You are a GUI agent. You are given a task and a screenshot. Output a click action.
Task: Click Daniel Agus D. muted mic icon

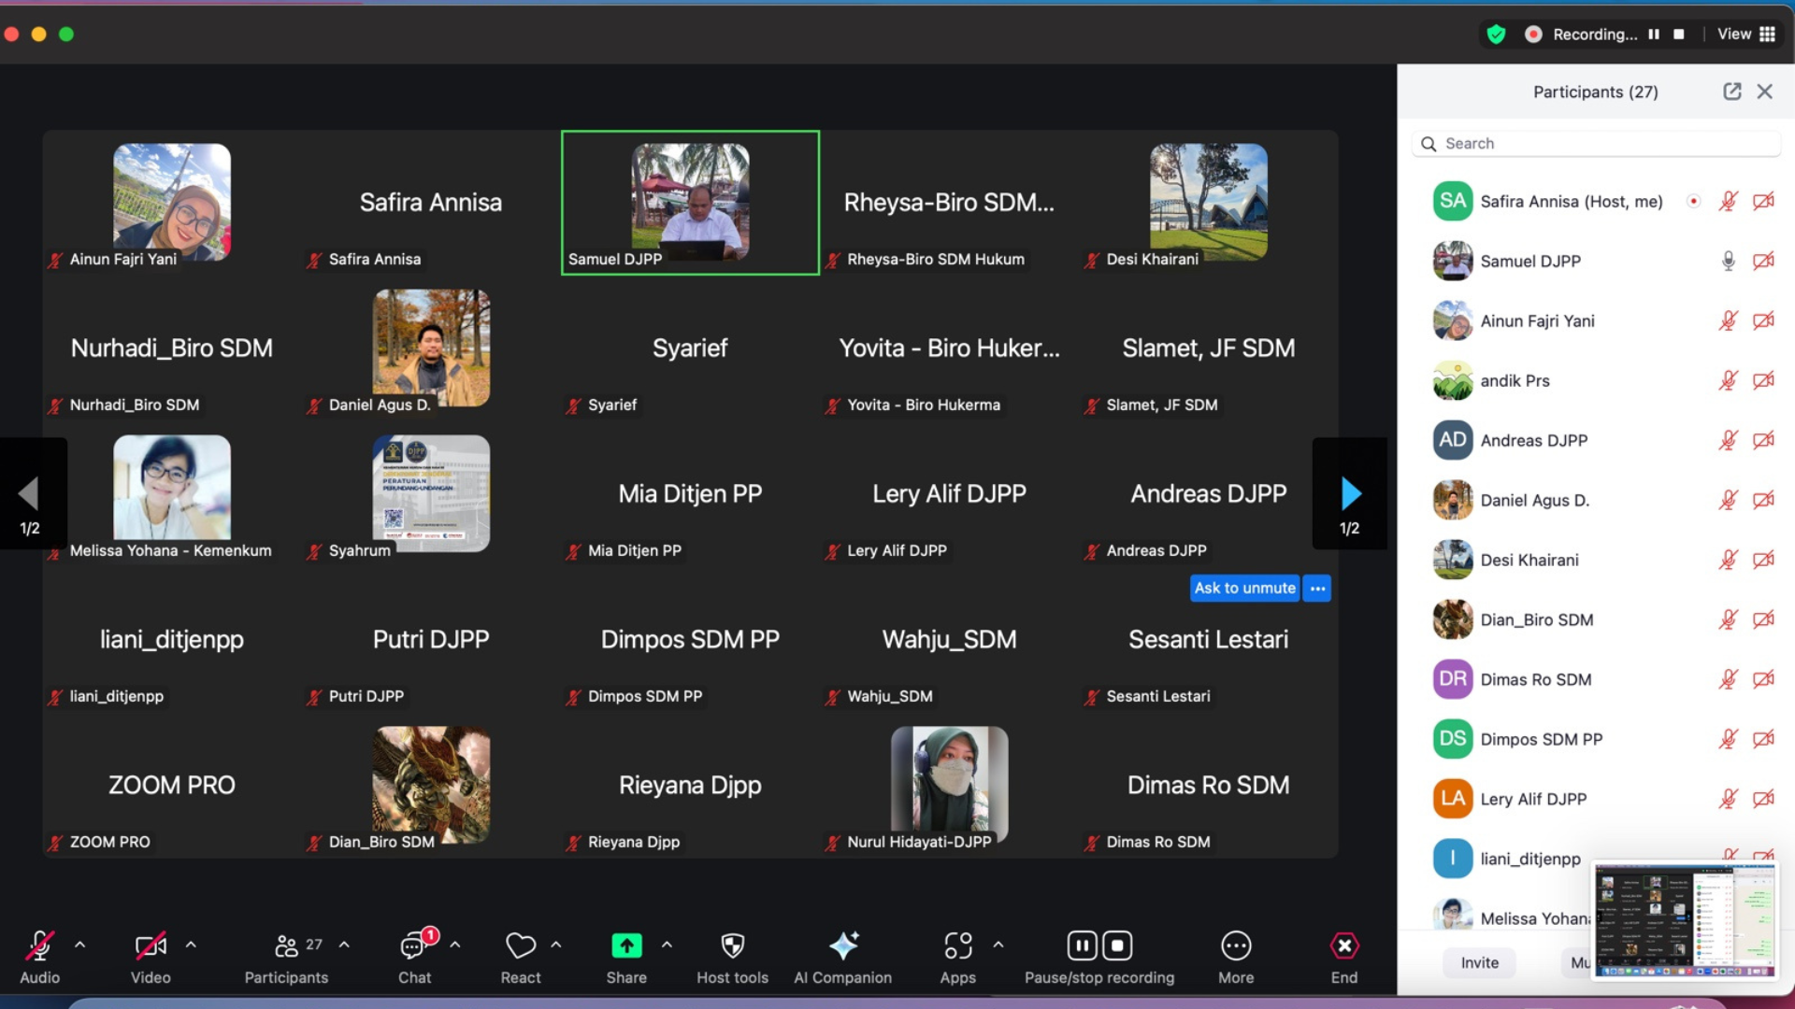(x=1729, y=501)
